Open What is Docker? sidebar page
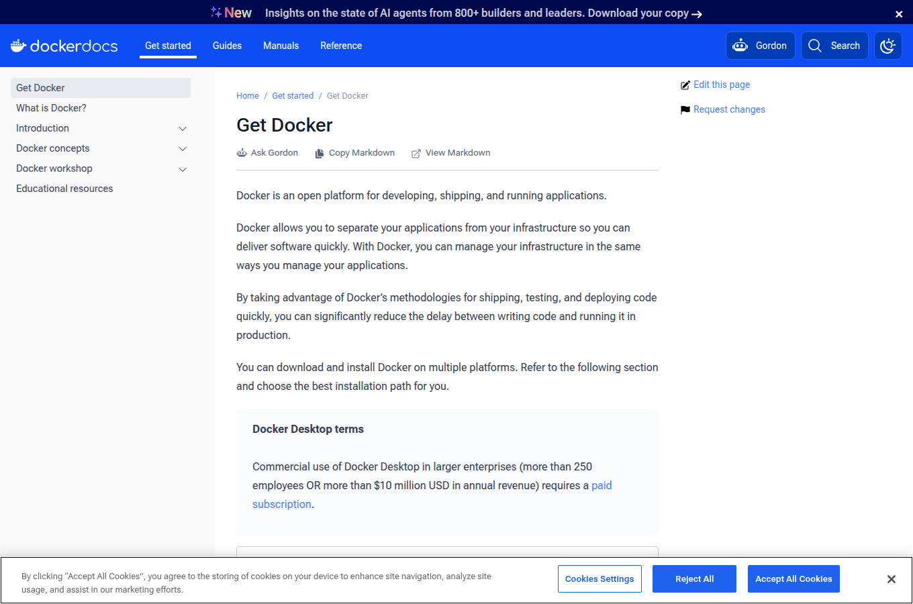Image resolution: width=913 pixels, height=604 pixels. pyautogui.click(x=51, y=108)
